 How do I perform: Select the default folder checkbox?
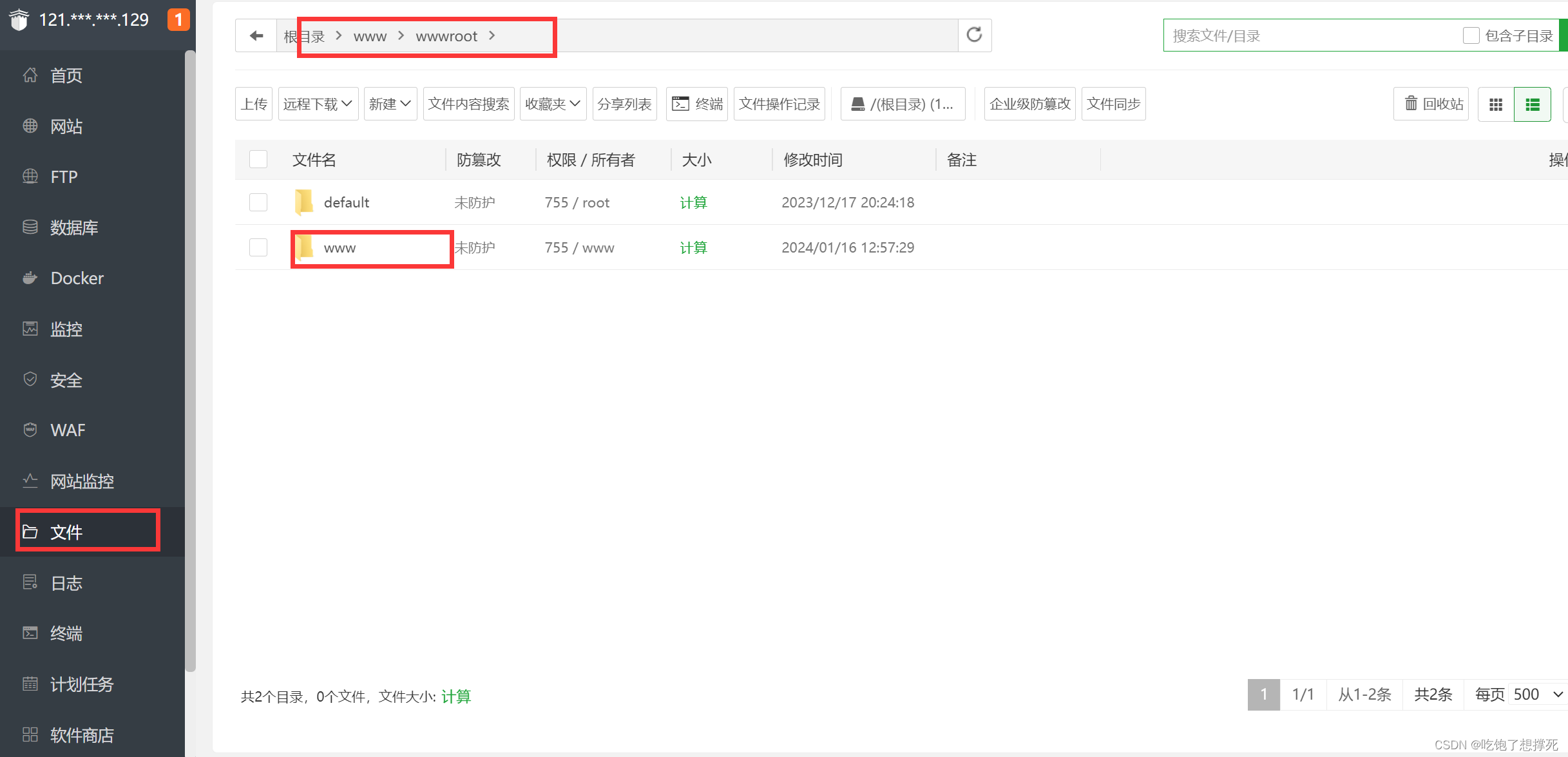(258, 202)
